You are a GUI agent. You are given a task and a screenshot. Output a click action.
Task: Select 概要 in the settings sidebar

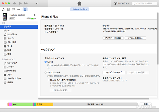pyautogui.click(x=19, y=27)
